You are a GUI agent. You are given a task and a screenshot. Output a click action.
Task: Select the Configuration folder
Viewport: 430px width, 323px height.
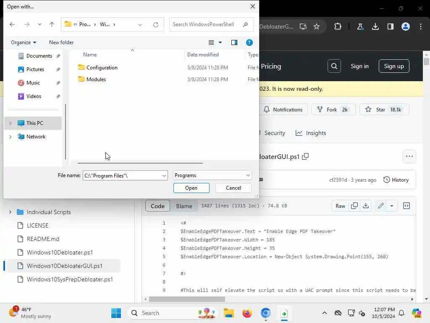click(x=102, y=68)
